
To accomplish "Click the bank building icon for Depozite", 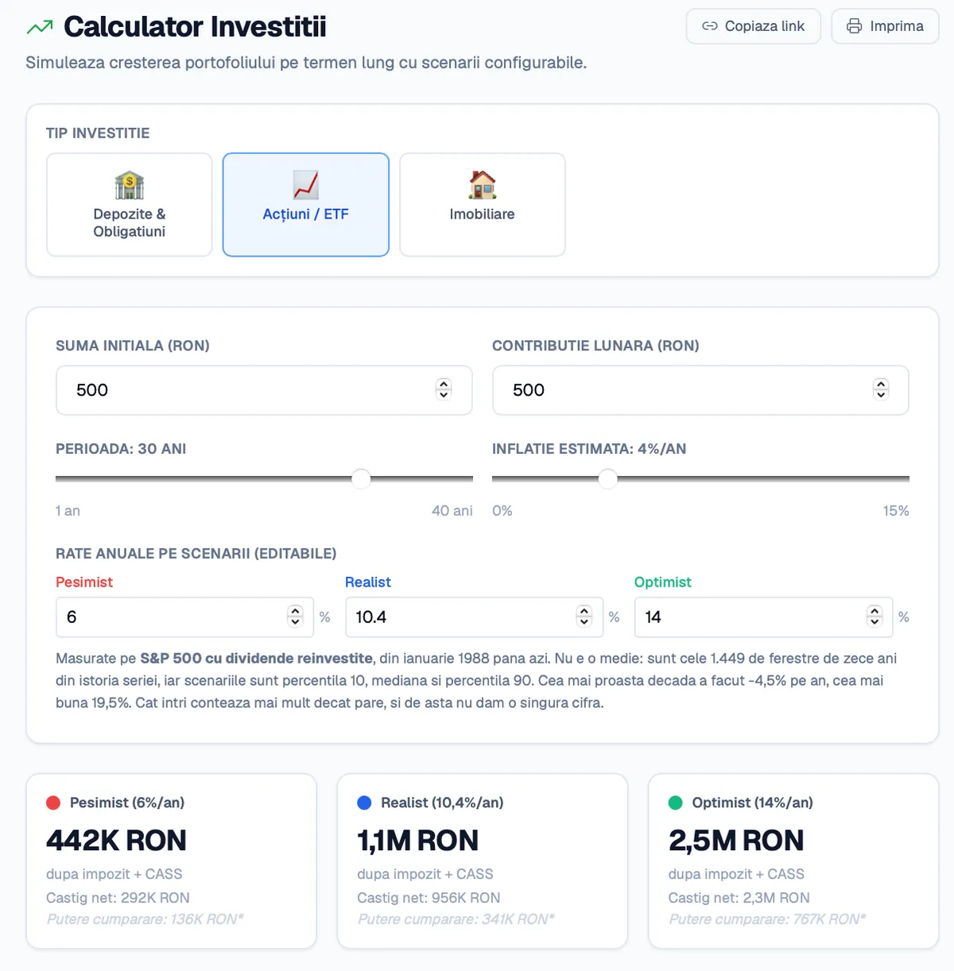I will pyautogui.click(x=130, y=185).
